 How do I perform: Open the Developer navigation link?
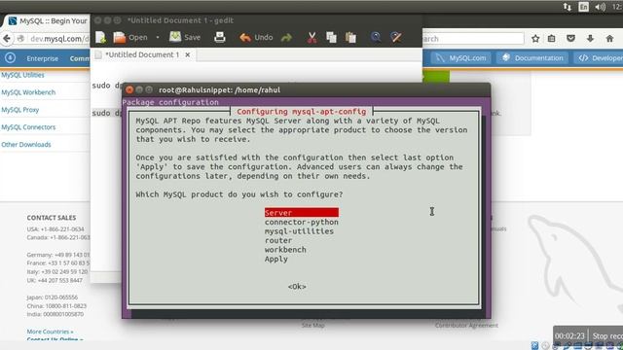point(600,58)
